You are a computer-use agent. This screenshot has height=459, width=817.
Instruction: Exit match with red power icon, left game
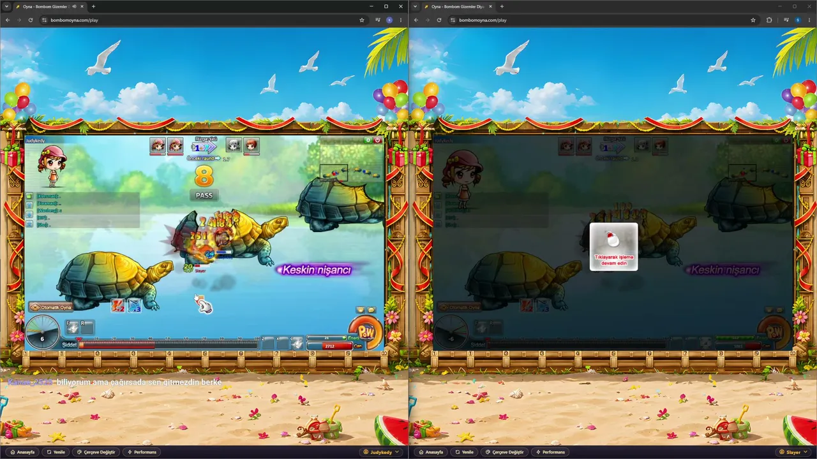click(377, 140)
